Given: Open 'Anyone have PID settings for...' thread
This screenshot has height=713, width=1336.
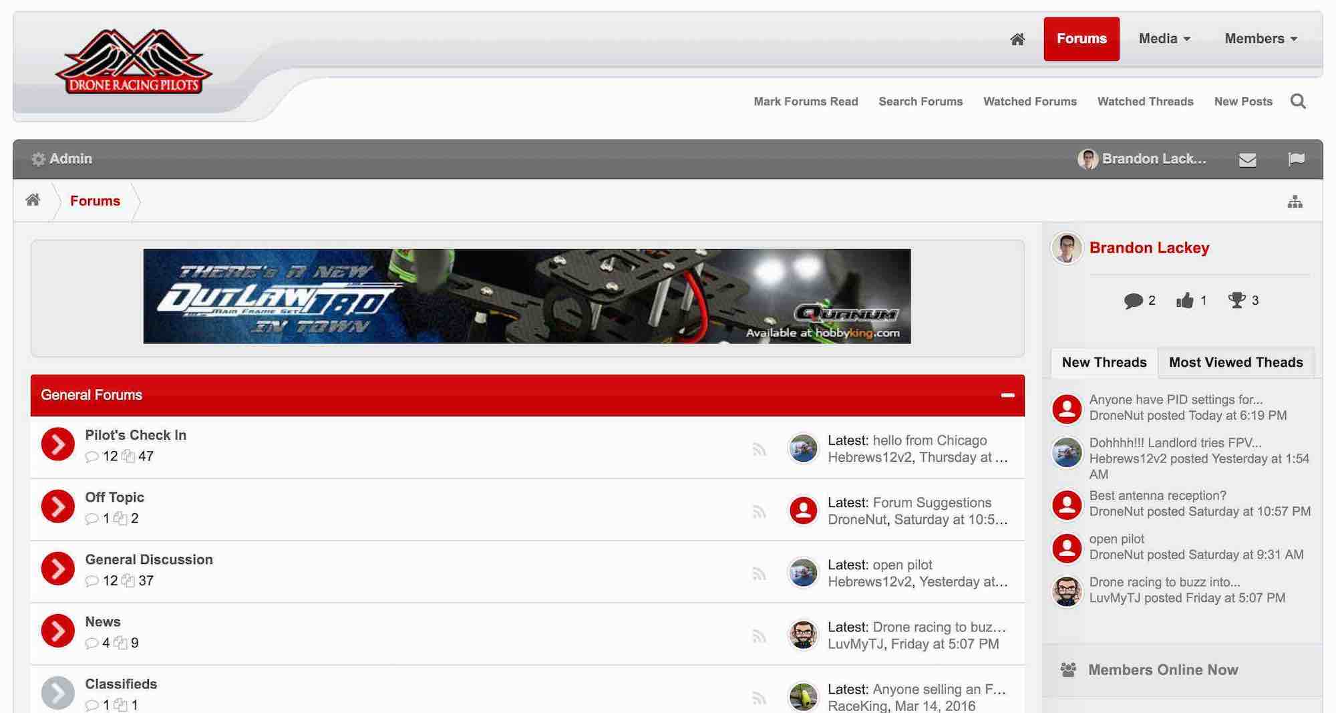Looking at the screenshot, I should click(1176, 400).
